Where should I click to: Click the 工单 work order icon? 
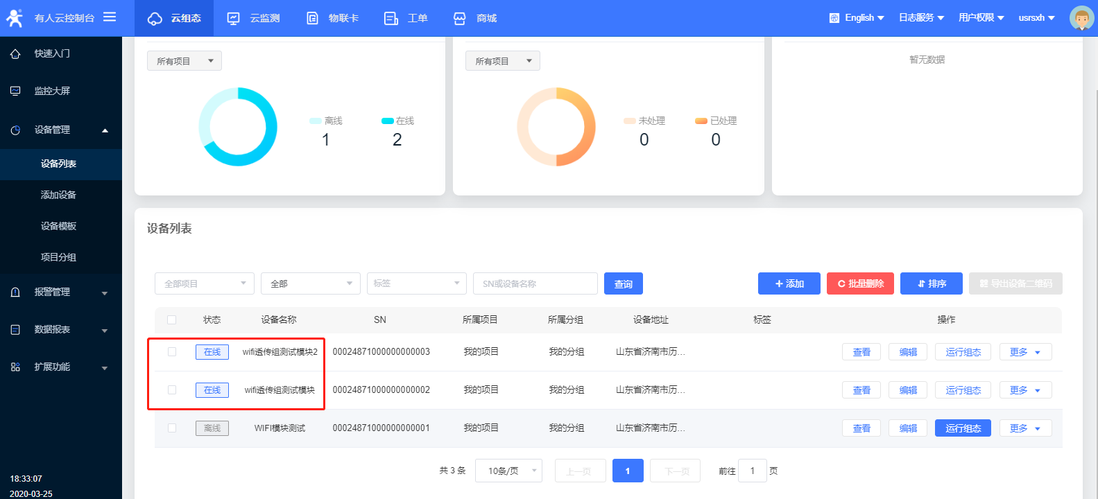[x=391, y=19]
